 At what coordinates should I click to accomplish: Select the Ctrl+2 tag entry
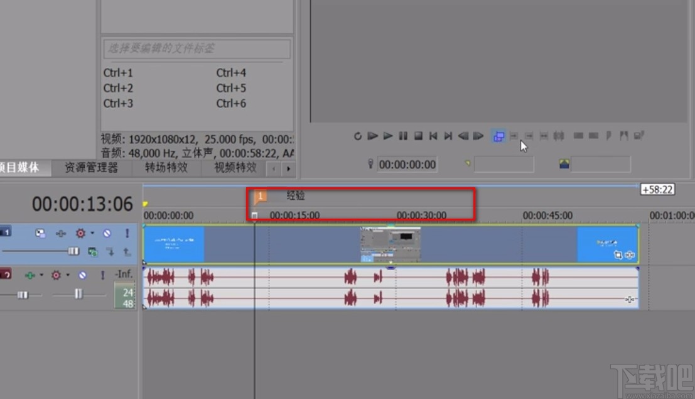coord(118,88)
